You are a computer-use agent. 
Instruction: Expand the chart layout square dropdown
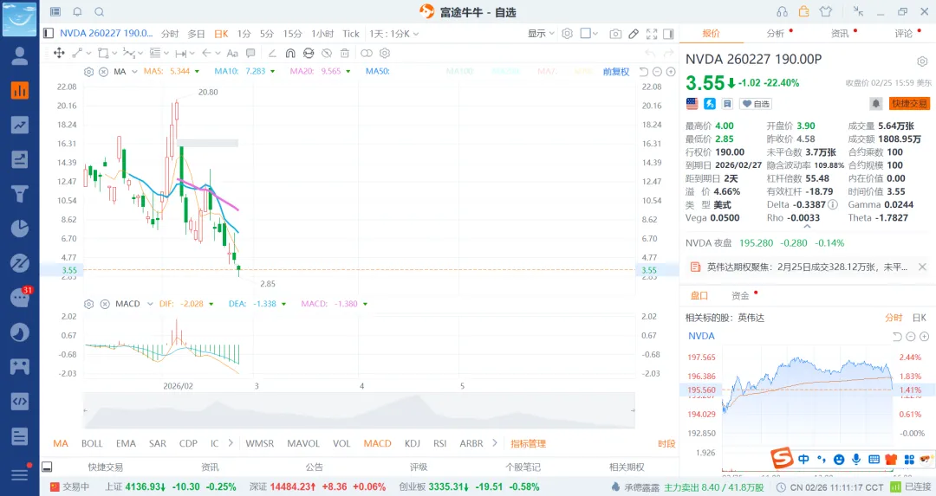(x=589, y=34)
